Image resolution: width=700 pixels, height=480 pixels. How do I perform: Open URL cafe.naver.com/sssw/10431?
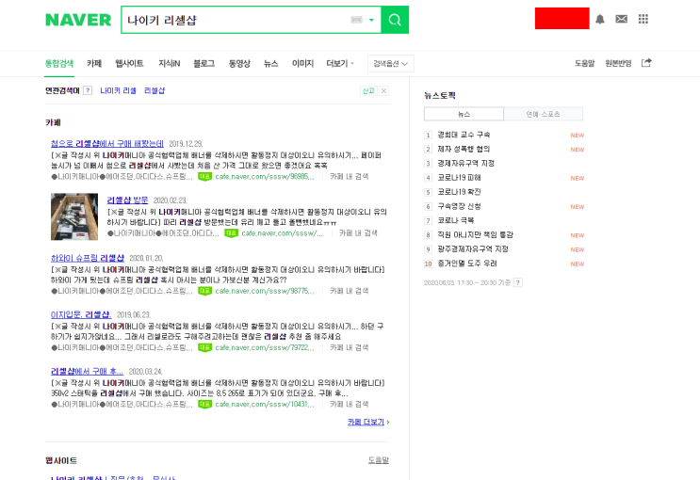(x=265, y=404)
